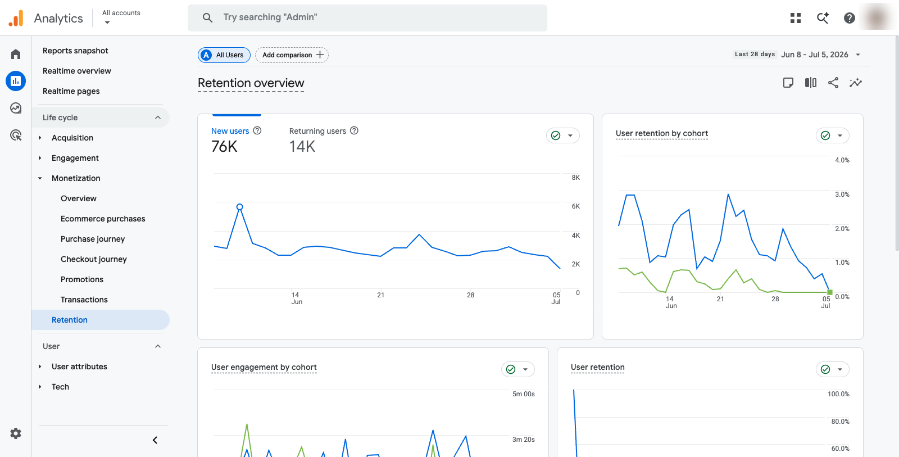Screen dimensions: 899x457
Task: Click the Add comparison button
Action: tap(292, 55)
